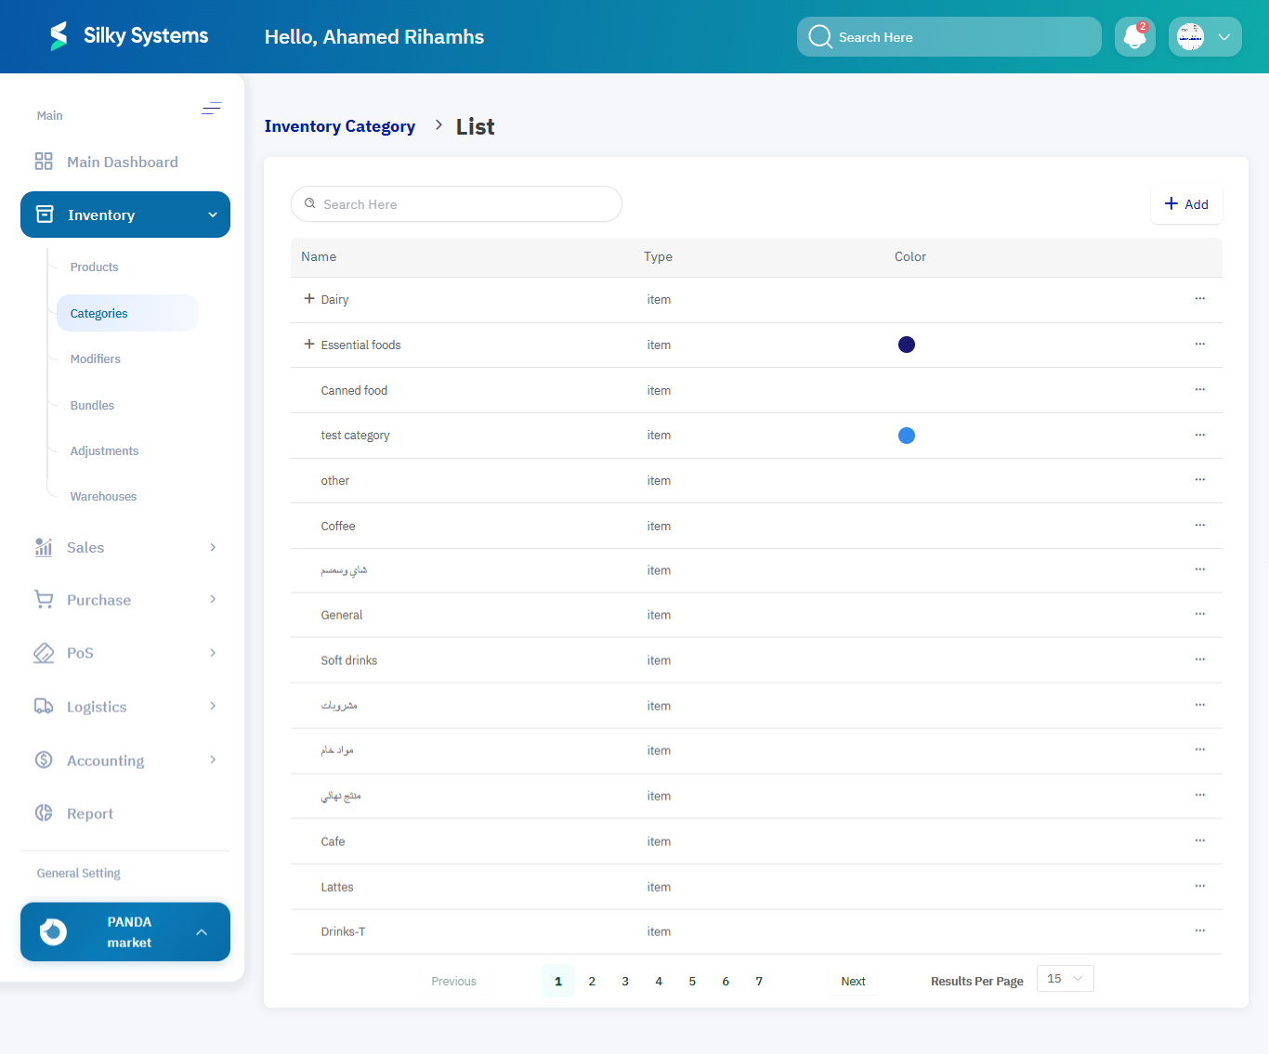Expand the Dairy category row

tap(309, 299)
